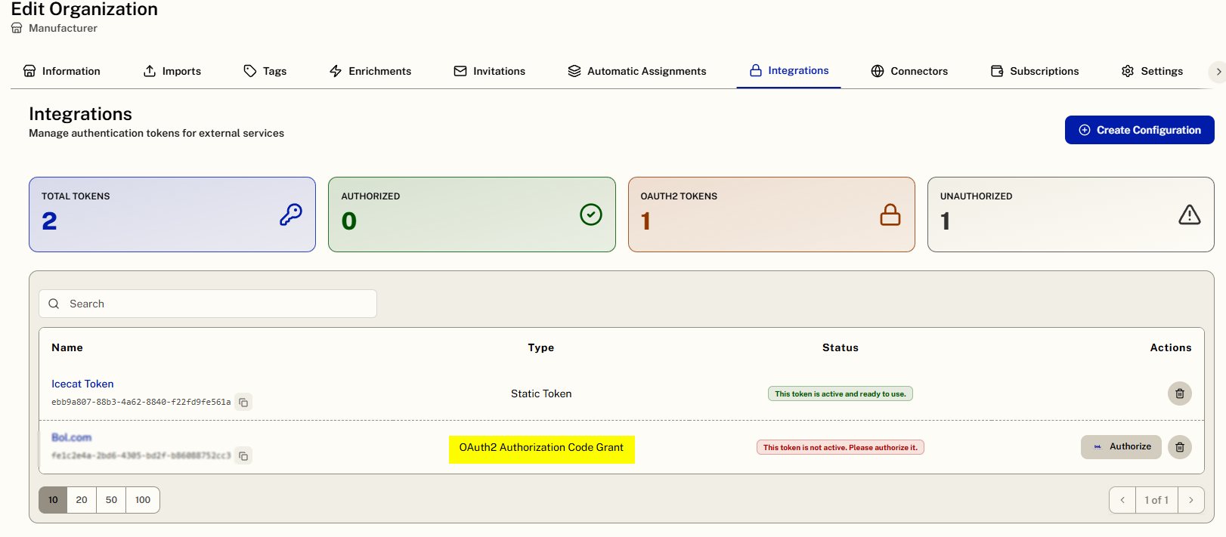This screenshot has height=537, width=1226.
Task: Copy the Bol.com token ID
Action: [243, 456]
